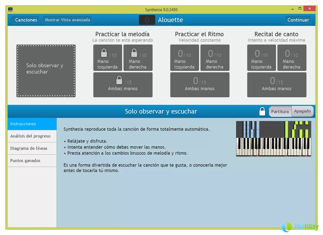The height and width of the screenshot is (235, 323).
Task: Select locked melody practice right hand tile
Action: pyautogui.click(x=138, y=58)
